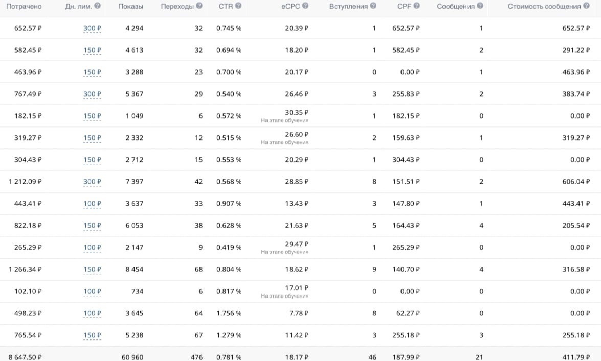Click help icon for Стоимость сообщения
The width and height of the screenshot is (601, 361).
(587, 6)
